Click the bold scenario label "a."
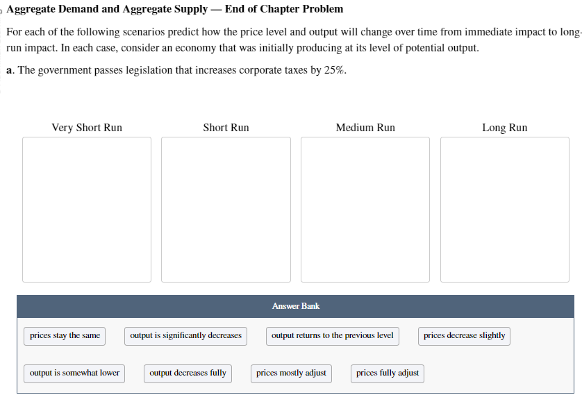This screenshot has width=582, height=404. click(9, 69)
